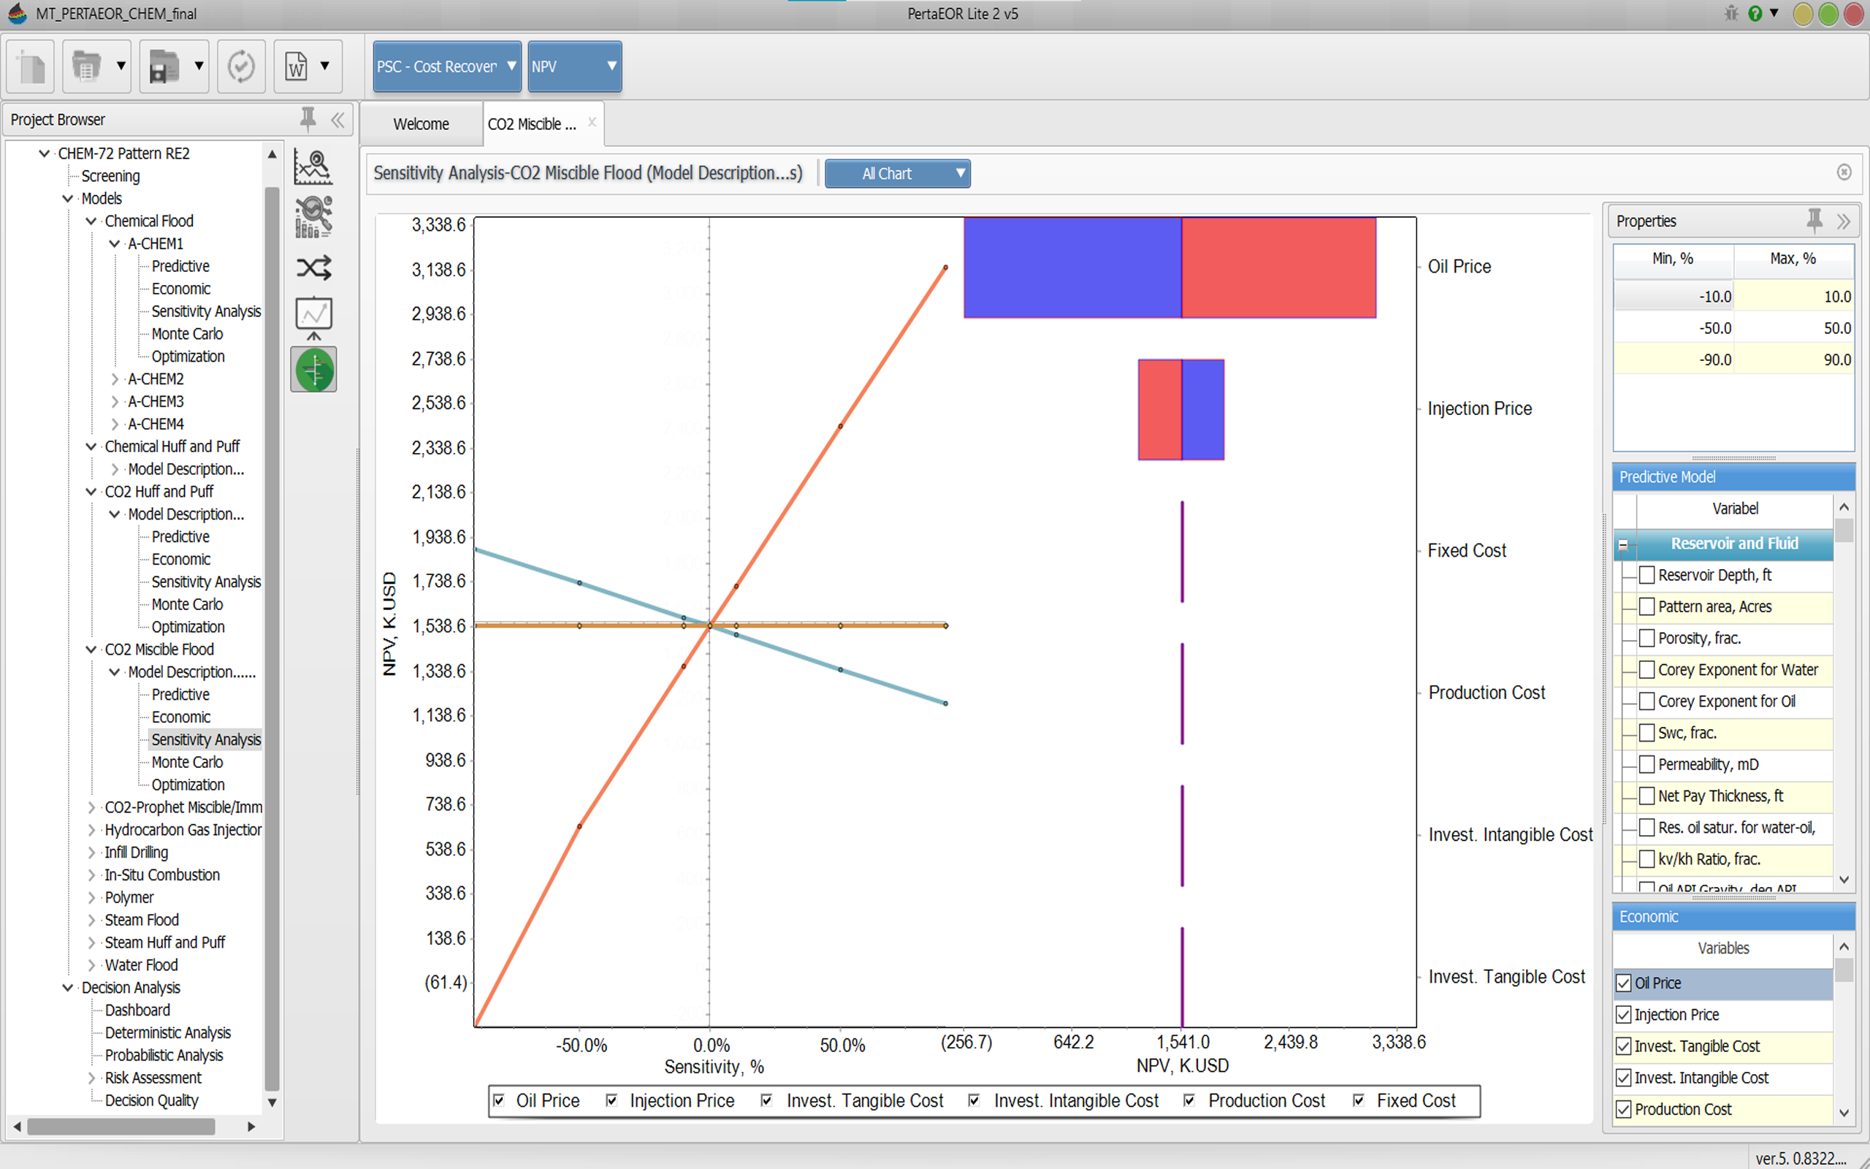This screenshot has height=1169, width=1870.
Task: Click the -50.0 Min % table cell
Action: click(x=1674, y=328)
